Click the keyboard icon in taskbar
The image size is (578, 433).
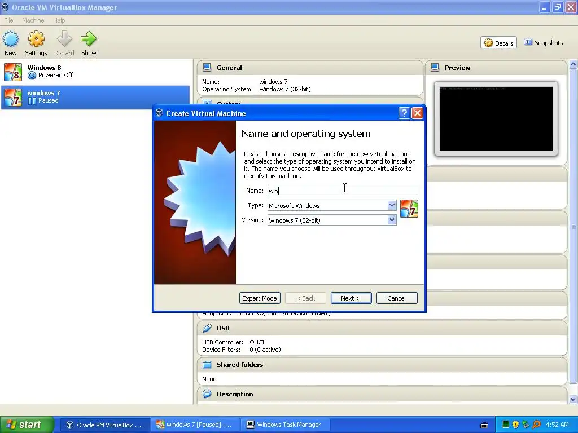[x=484, y=425]
